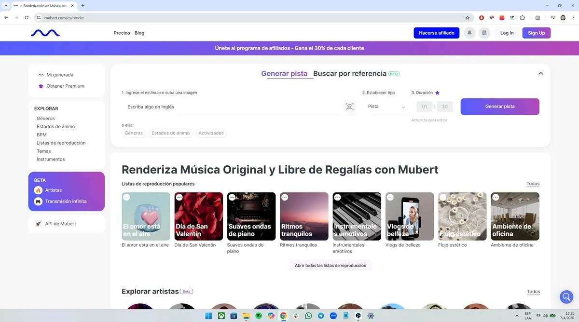Viewport: 579px width, 322px height.
Task: Switch to the Generar pista tab
Action: coord(284,74)
